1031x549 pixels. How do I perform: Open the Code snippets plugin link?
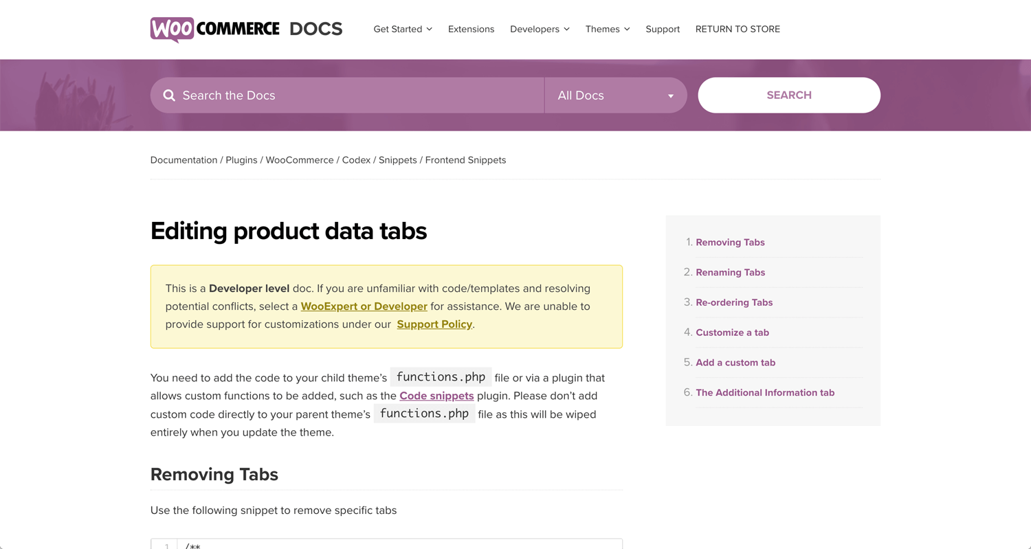(436, 396)
